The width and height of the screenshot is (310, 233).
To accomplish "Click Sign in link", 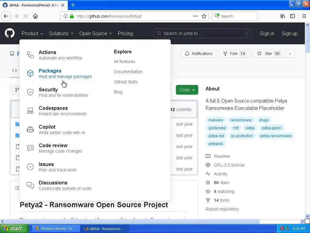I will (x=267, y=33).
